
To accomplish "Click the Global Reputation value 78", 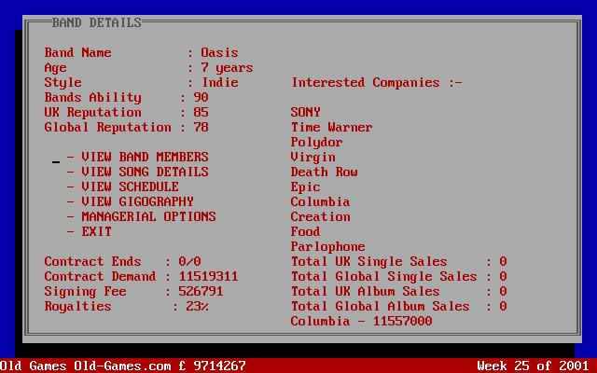I will pos(201,127).
